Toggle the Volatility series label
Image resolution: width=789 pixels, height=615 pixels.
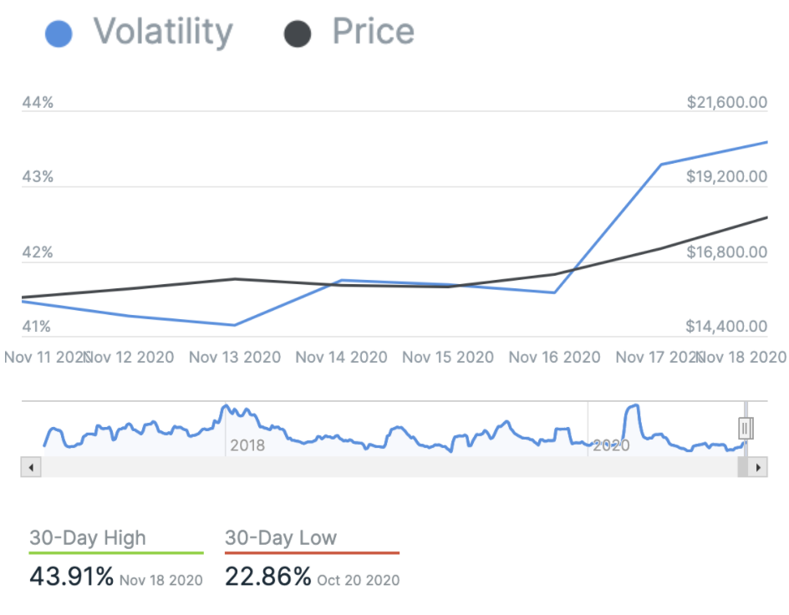click(163, 32)
